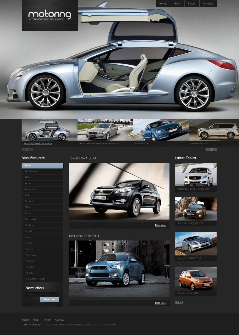Open the Toyota RAV4 2010 article title
Viewport: 239px width, 335px height.
coord(82,158)
